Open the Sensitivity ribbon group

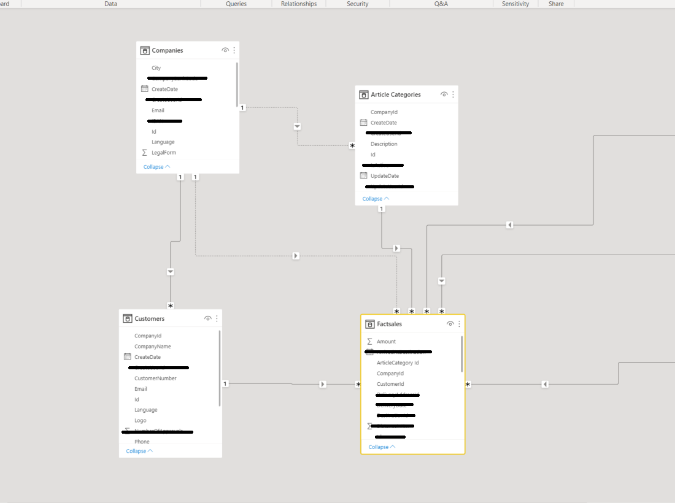(x=515, y=4)
